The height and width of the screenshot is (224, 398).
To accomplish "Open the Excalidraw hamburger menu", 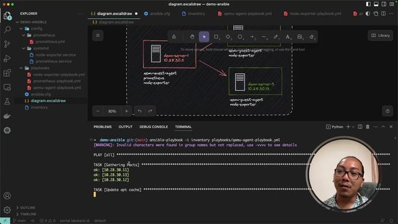I will click(x=98, y=35).
